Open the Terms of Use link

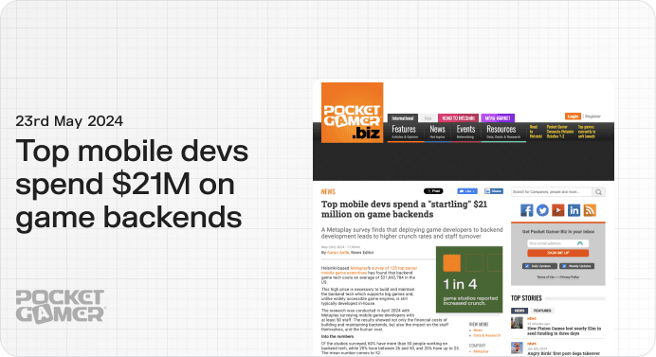pyautogui.click(x=545, y=277)
